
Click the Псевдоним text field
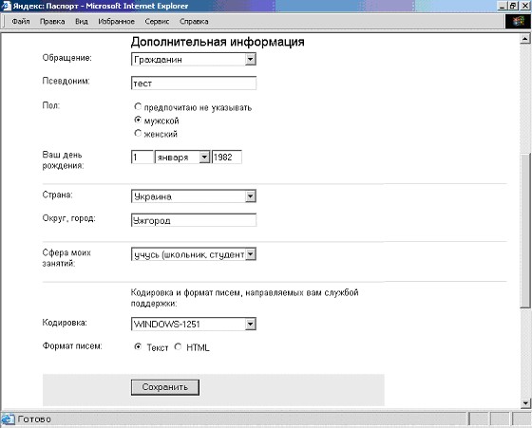[194, 84]
